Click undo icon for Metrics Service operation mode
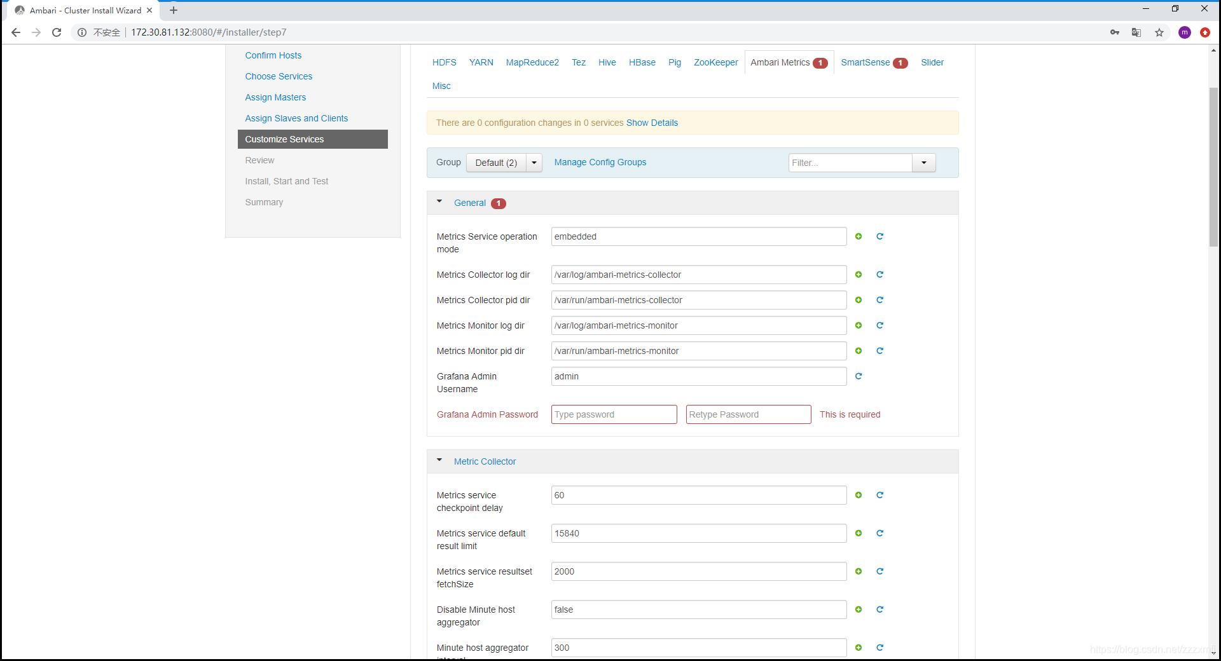The height and width of the screenshot is (661, 1221). tap(880, 236)
